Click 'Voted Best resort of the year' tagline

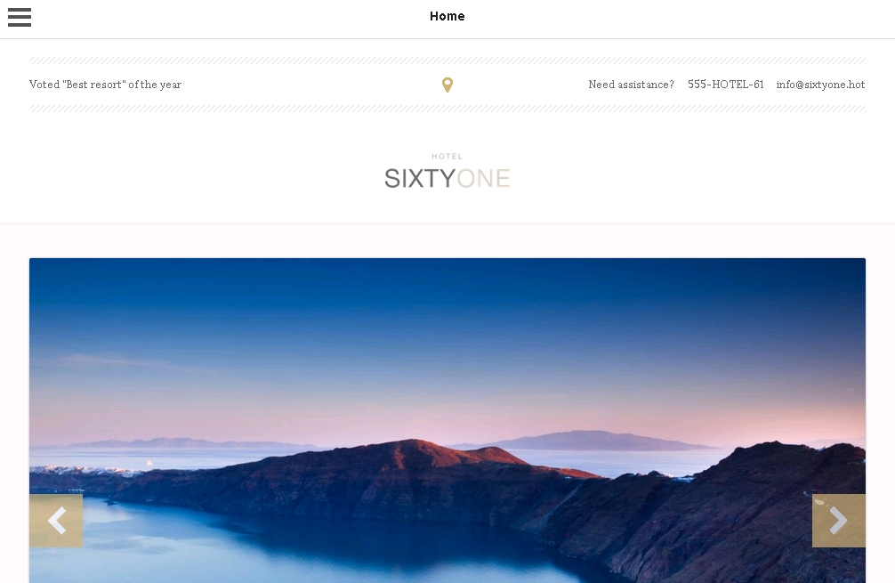click(x=105, y=85)
